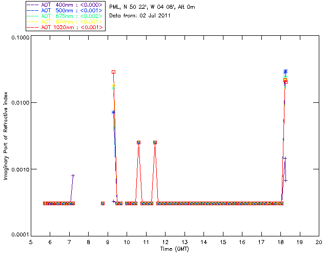Click x-axis tick label 9
The height and width of the screenshot is (262, 328).
pyautogui.click(x=108, y=242)
